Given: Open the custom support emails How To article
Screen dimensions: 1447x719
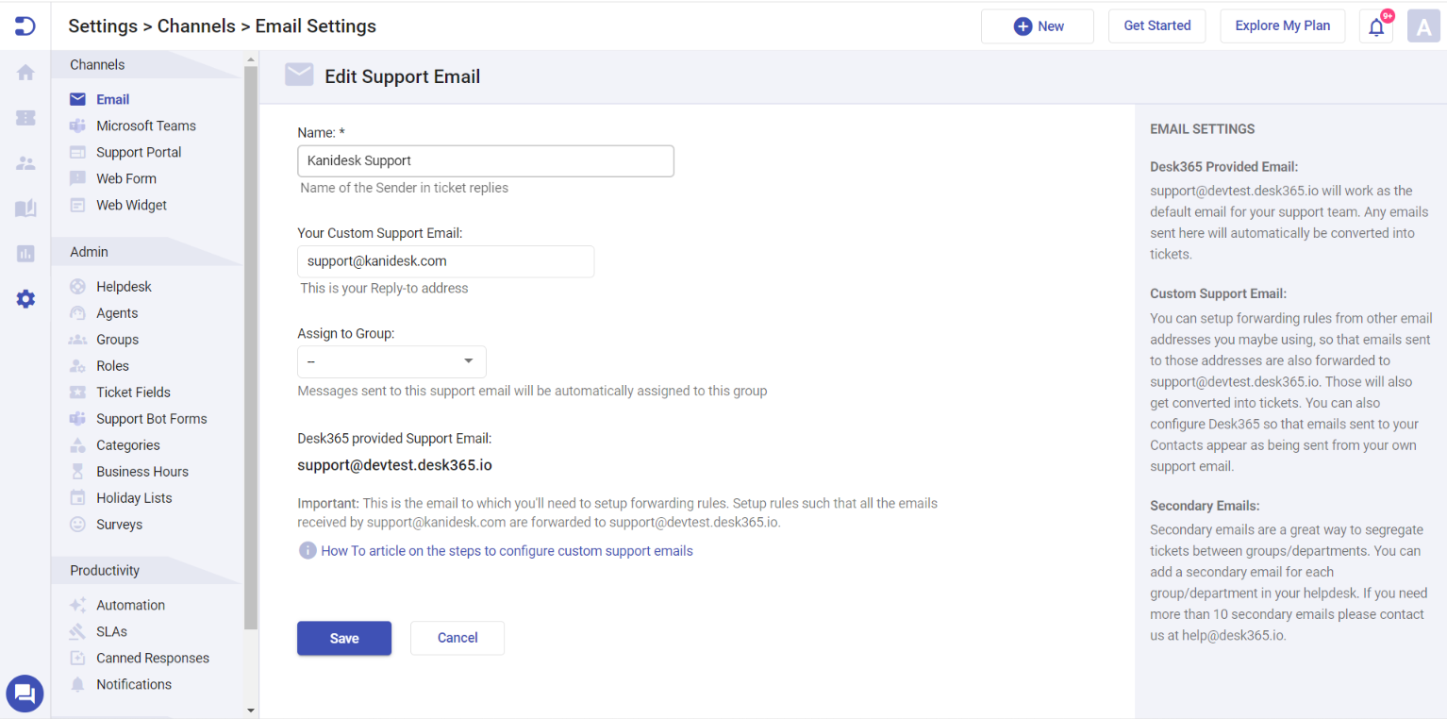Looking at the screenshot, I should tap(507, 550).
